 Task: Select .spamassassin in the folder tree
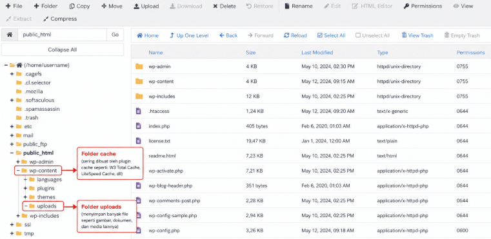[x=42, y=109]
